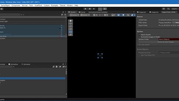This screenshot has height=101, width=179.
Task: Open the draw mode shading dropdown
Action: [113, 15]
